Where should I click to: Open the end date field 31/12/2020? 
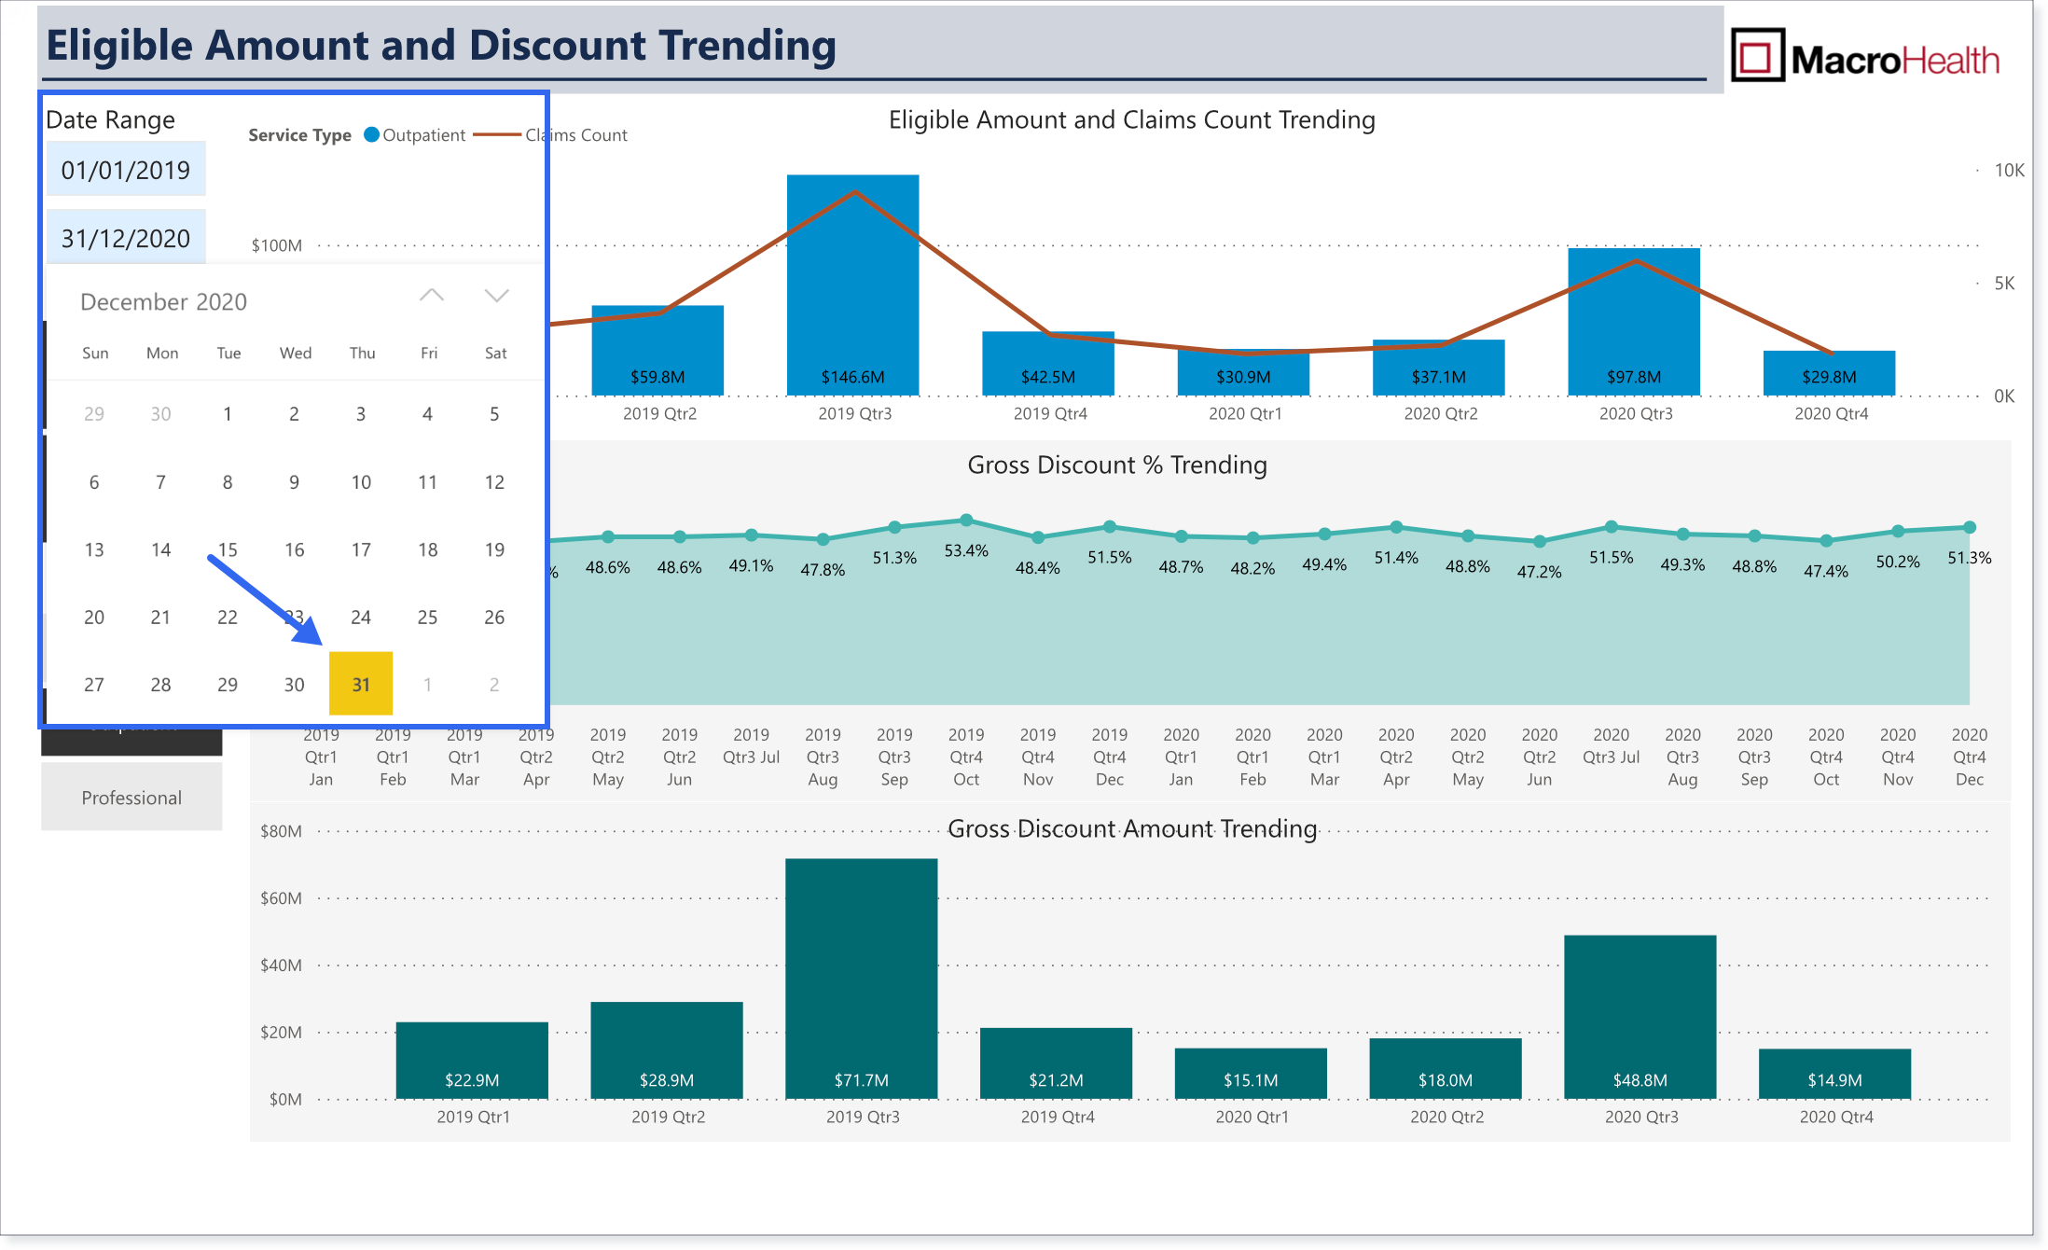click(x=126, y=237)
